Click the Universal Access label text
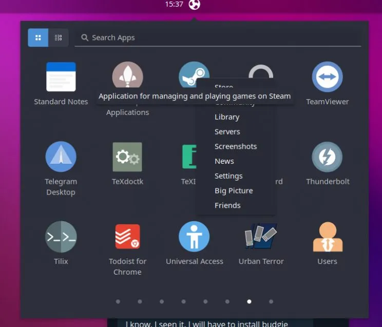 pos(195,261)
